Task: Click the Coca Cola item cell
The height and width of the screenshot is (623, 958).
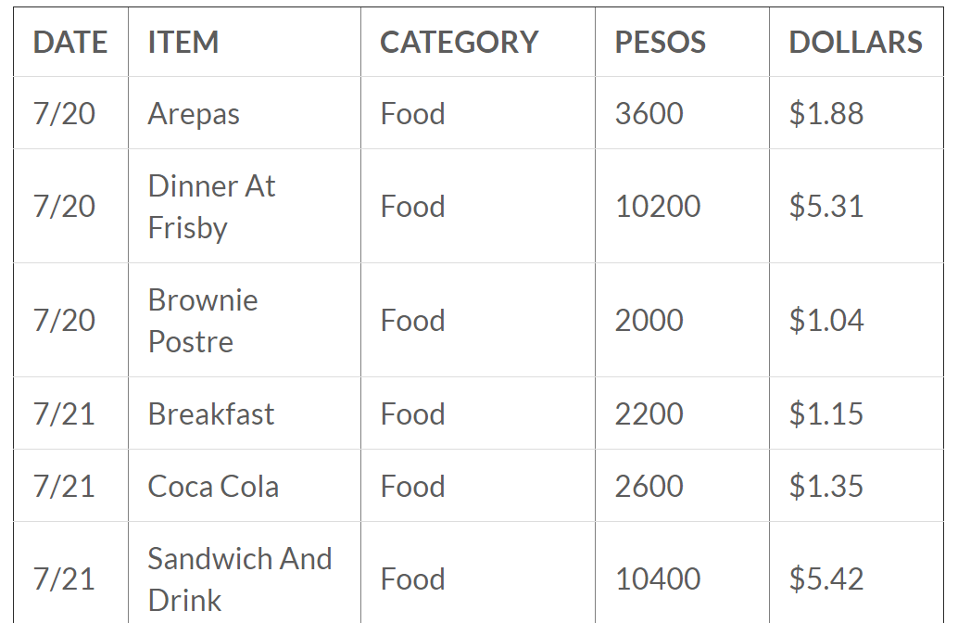Action: tap(213, 487)
